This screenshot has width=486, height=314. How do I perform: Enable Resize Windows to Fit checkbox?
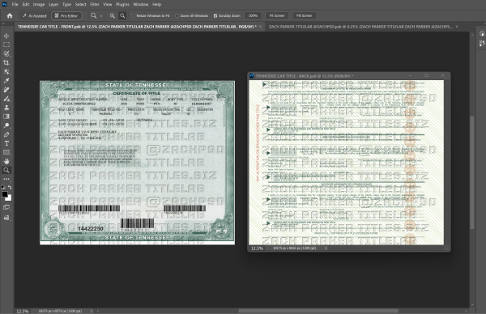[x=134, y=16]
